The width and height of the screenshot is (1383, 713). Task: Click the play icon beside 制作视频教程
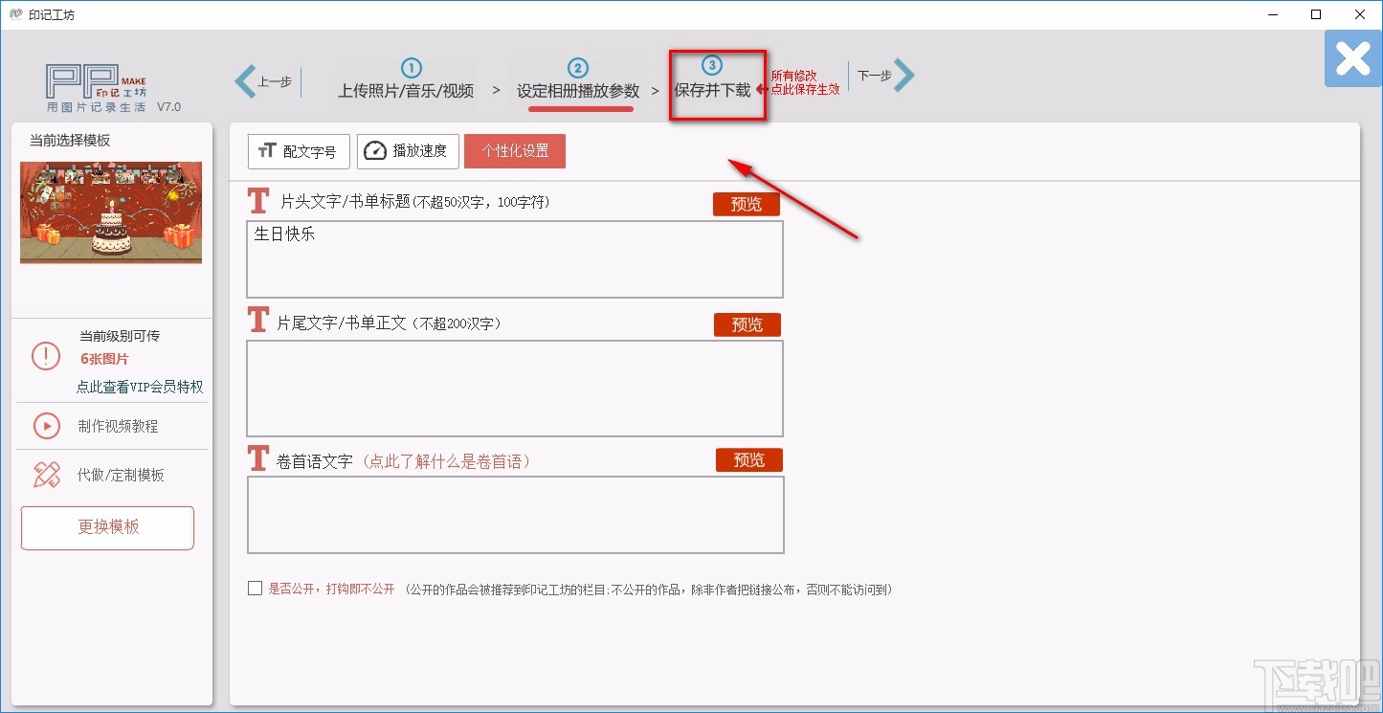pos(45,426)
